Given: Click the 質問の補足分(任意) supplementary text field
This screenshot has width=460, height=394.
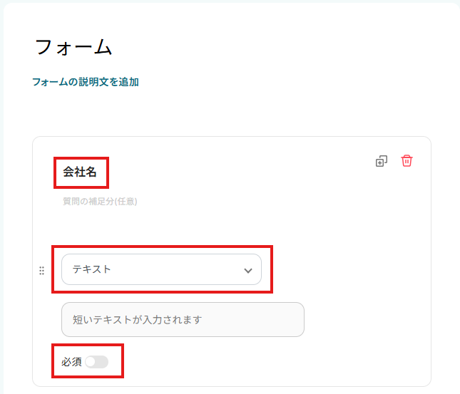Looking at the screenshot, I should coord(101,202).
